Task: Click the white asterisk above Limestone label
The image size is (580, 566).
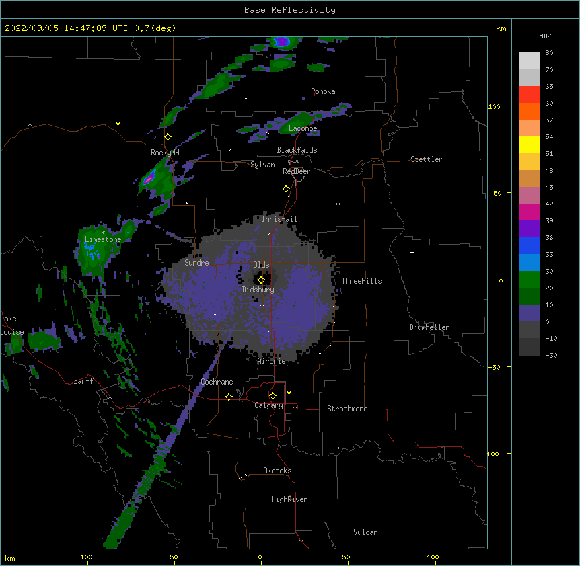Action: tap(103, 233)
